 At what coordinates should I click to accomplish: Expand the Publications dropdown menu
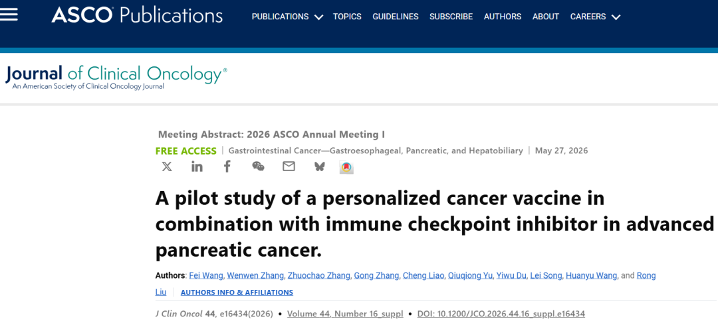pos(287,17)
